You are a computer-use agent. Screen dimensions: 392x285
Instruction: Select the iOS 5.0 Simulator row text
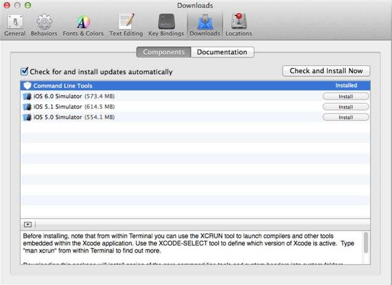pyautogui.click(x=74, y=117)
